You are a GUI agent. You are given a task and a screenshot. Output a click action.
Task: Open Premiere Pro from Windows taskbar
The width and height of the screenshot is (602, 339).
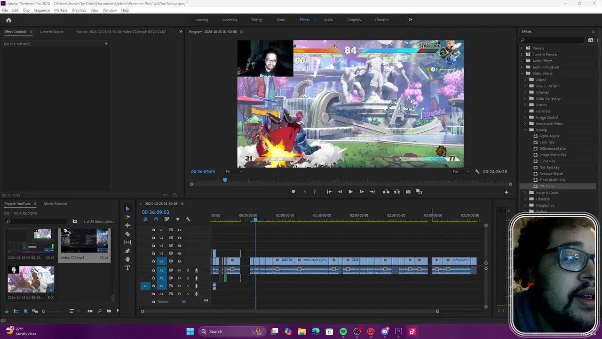(398, 331)
